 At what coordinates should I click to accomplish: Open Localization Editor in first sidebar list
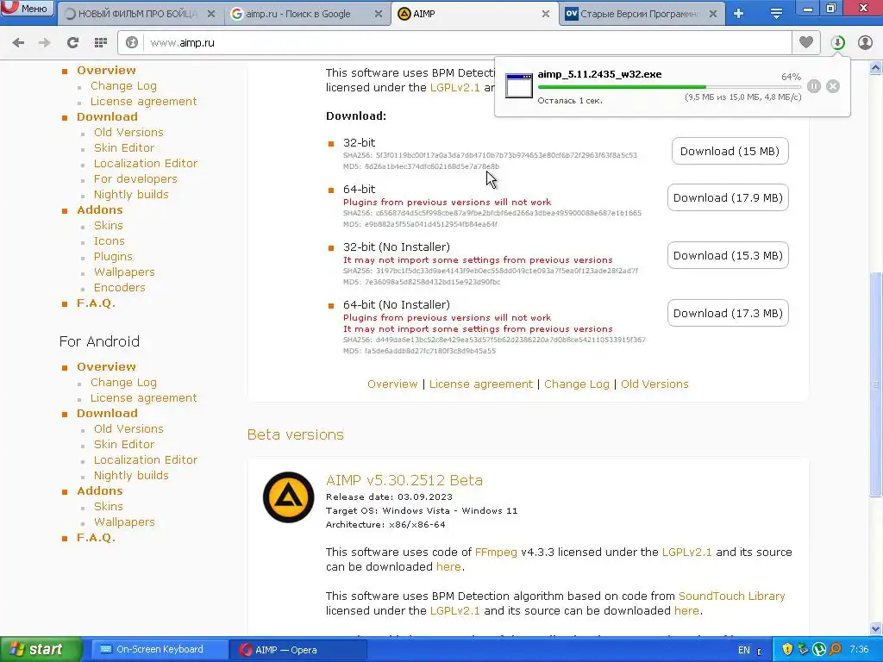(145, 163)
